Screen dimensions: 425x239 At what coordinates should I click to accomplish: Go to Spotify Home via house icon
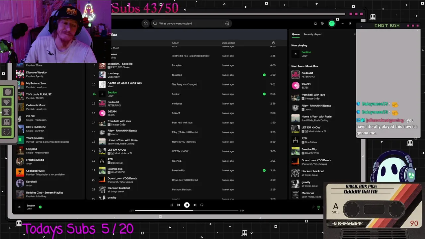pyautogui.click(x=145, y=24)
